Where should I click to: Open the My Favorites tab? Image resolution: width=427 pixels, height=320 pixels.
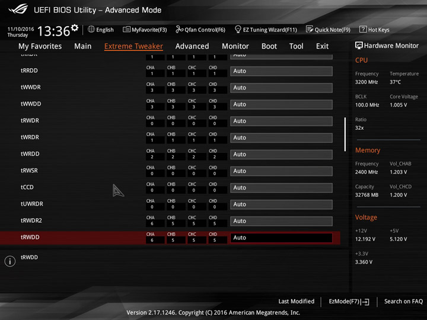tap(40, 46)
